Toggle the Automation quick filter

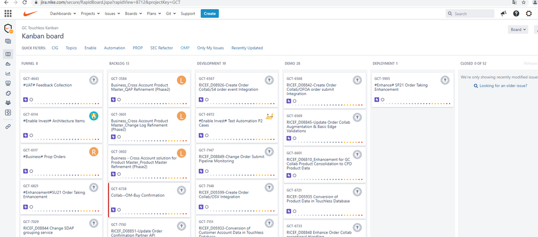coord(115,48)
